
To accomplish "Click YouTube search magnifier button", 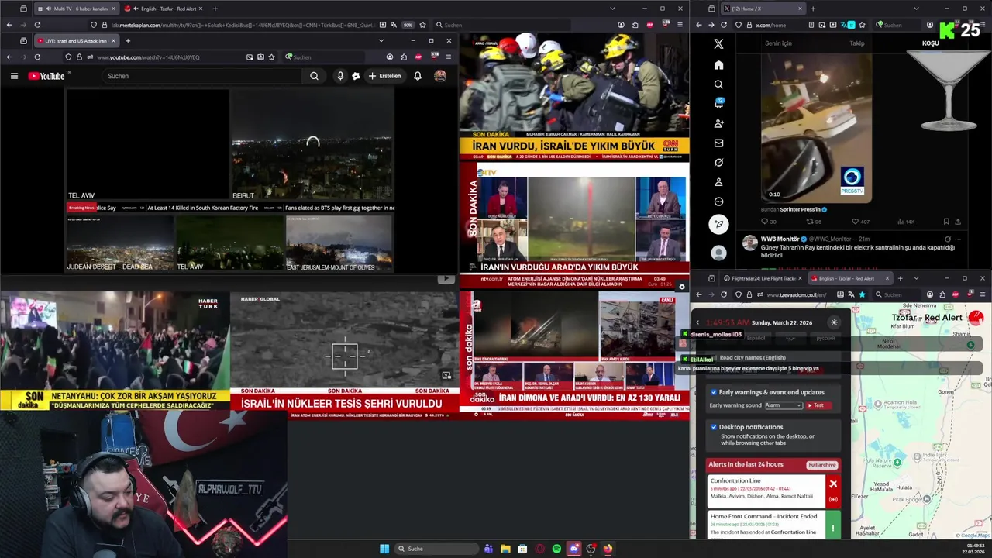I will 314,76.
